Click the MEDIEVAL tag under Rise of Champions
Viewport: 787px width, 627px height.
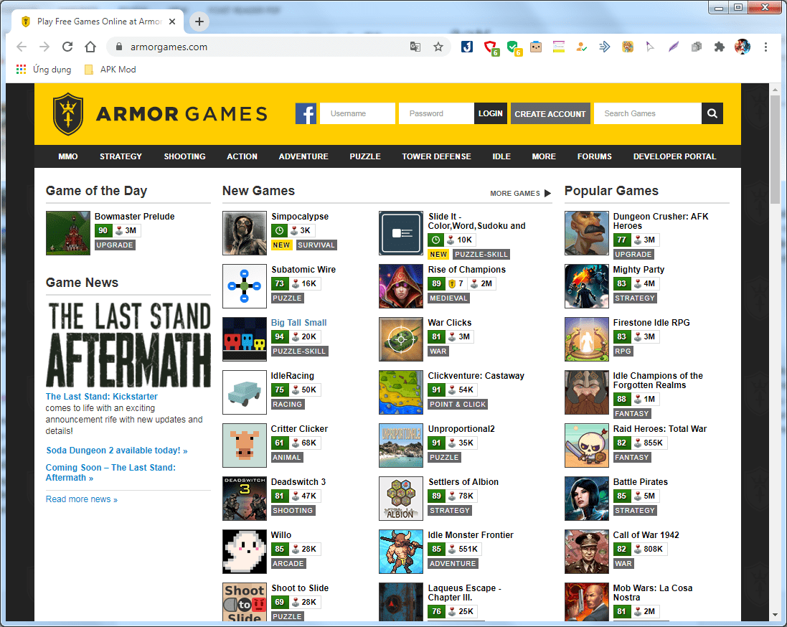pos(448,298)
